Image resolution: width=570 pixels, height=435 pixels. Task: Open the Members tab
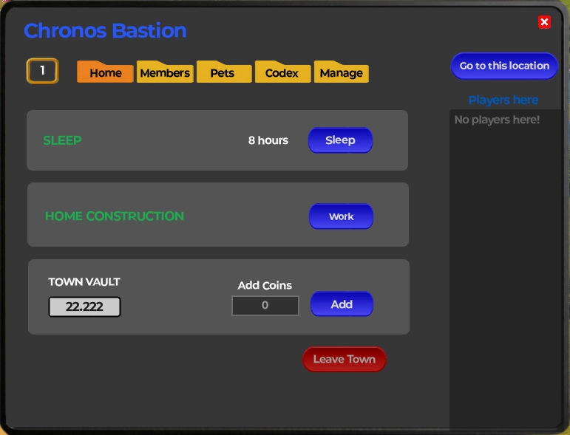click(165, 72)
